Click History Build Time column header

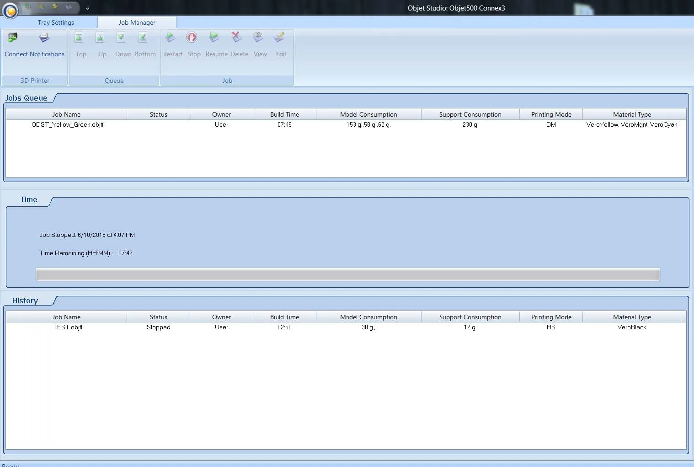284,317
